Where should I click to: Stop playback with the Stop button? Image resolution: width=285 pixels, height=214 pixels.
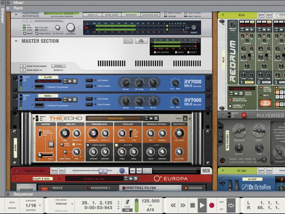click(192, 205)
